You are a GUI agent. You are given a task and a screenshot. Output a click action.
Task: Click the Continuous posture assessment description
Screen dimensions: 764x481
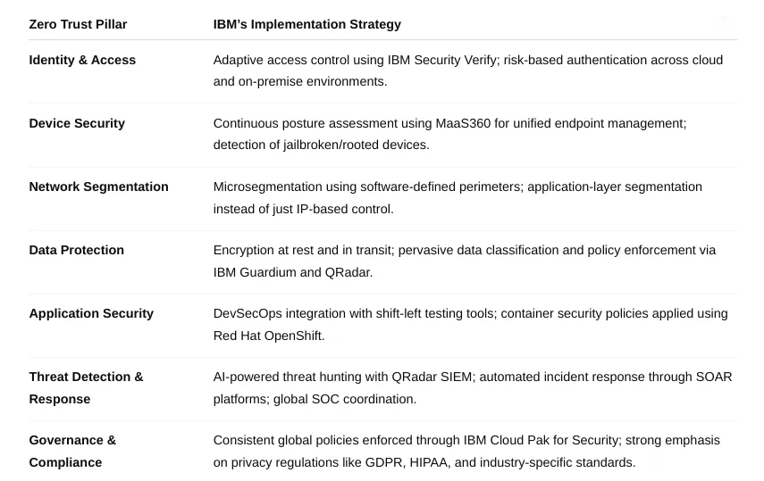point(449,134)
